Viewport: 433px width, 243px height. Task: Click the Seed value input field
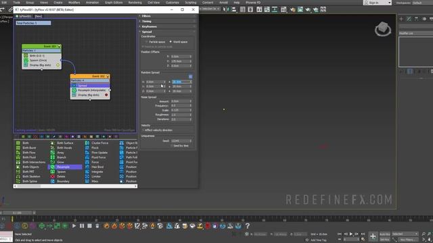179,141
